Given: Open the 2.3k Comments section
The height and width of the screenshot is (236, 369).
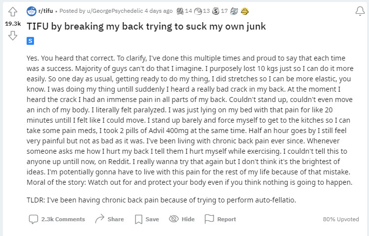Looking at the screenshot, I should [57, 219].
